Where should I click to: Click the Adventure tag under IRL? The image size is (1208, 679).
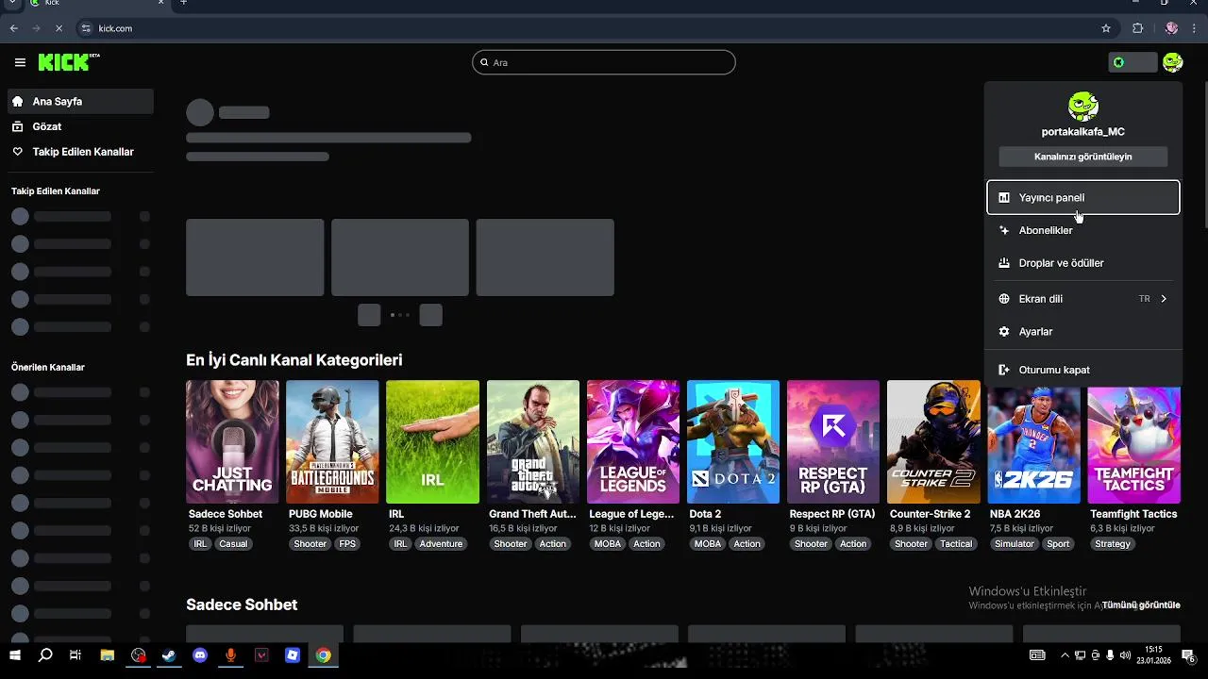441,544
